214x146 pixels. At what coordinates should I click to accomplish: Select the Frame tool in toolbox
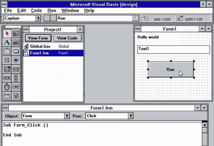point(7,51)
